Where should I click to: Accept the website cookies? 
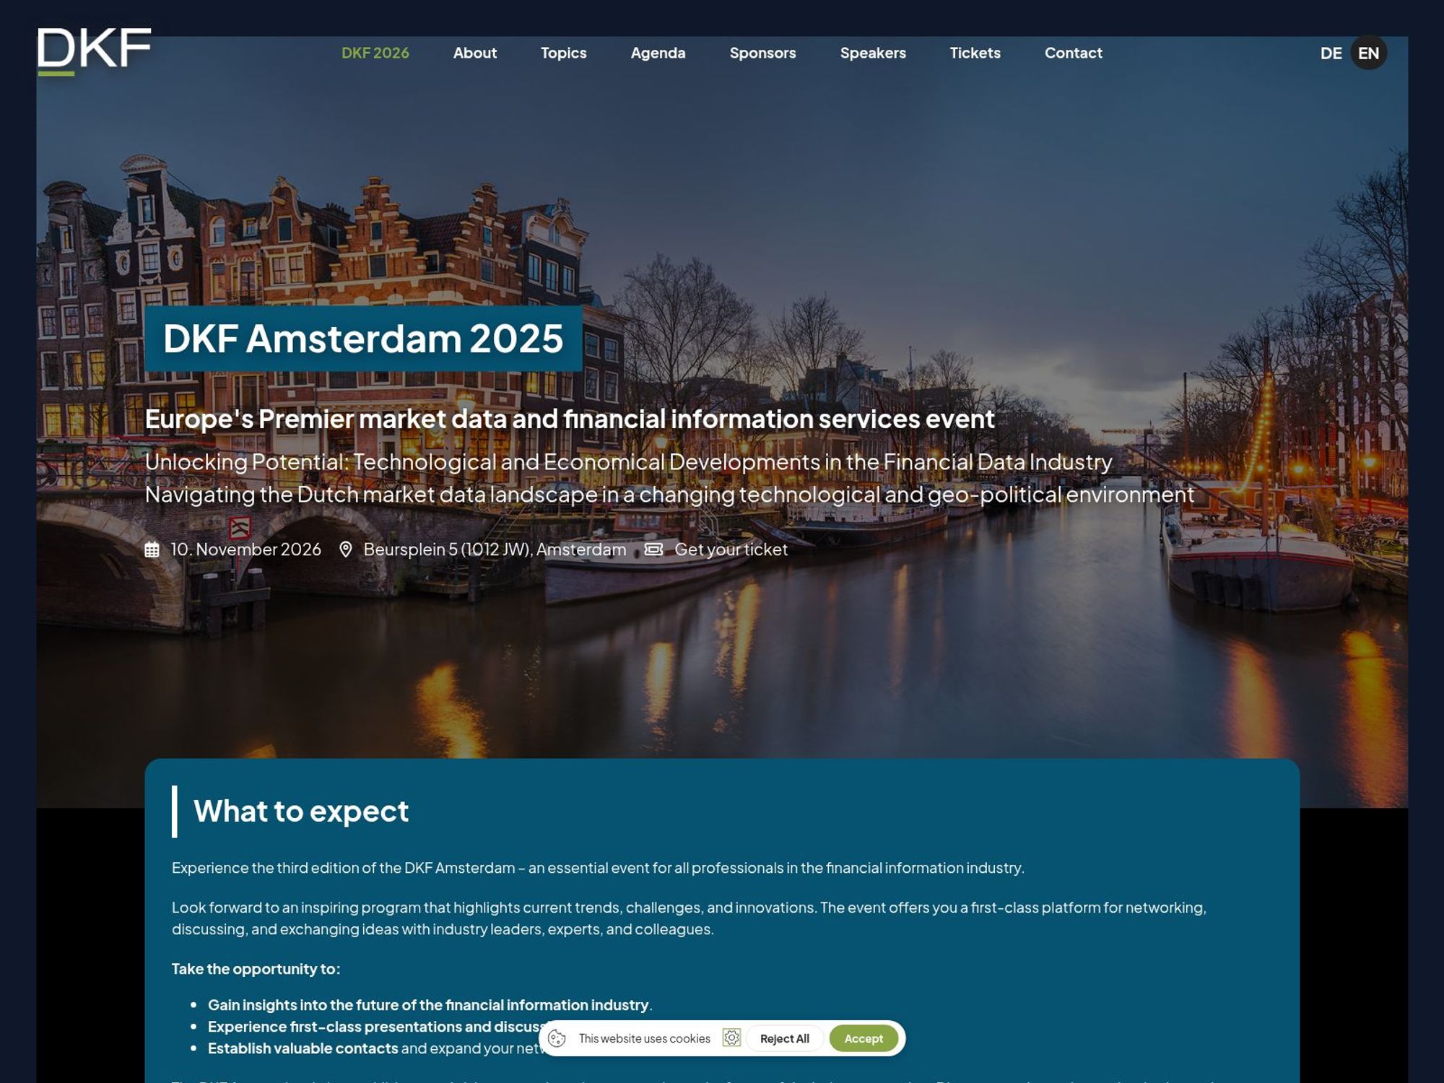click(864, 1038)
